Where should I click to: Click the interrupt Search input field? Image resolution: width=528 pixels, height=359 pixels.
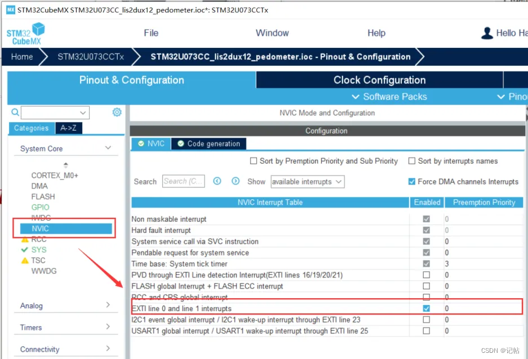[184, 182]
